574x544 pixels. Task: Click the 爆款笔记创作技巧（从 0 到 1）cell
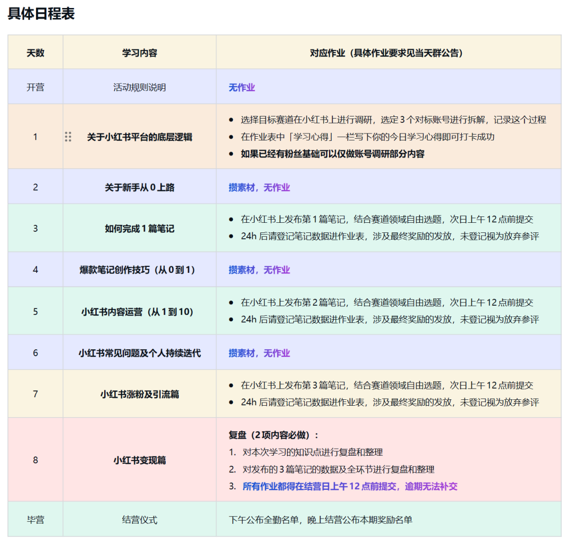point(139,270)
